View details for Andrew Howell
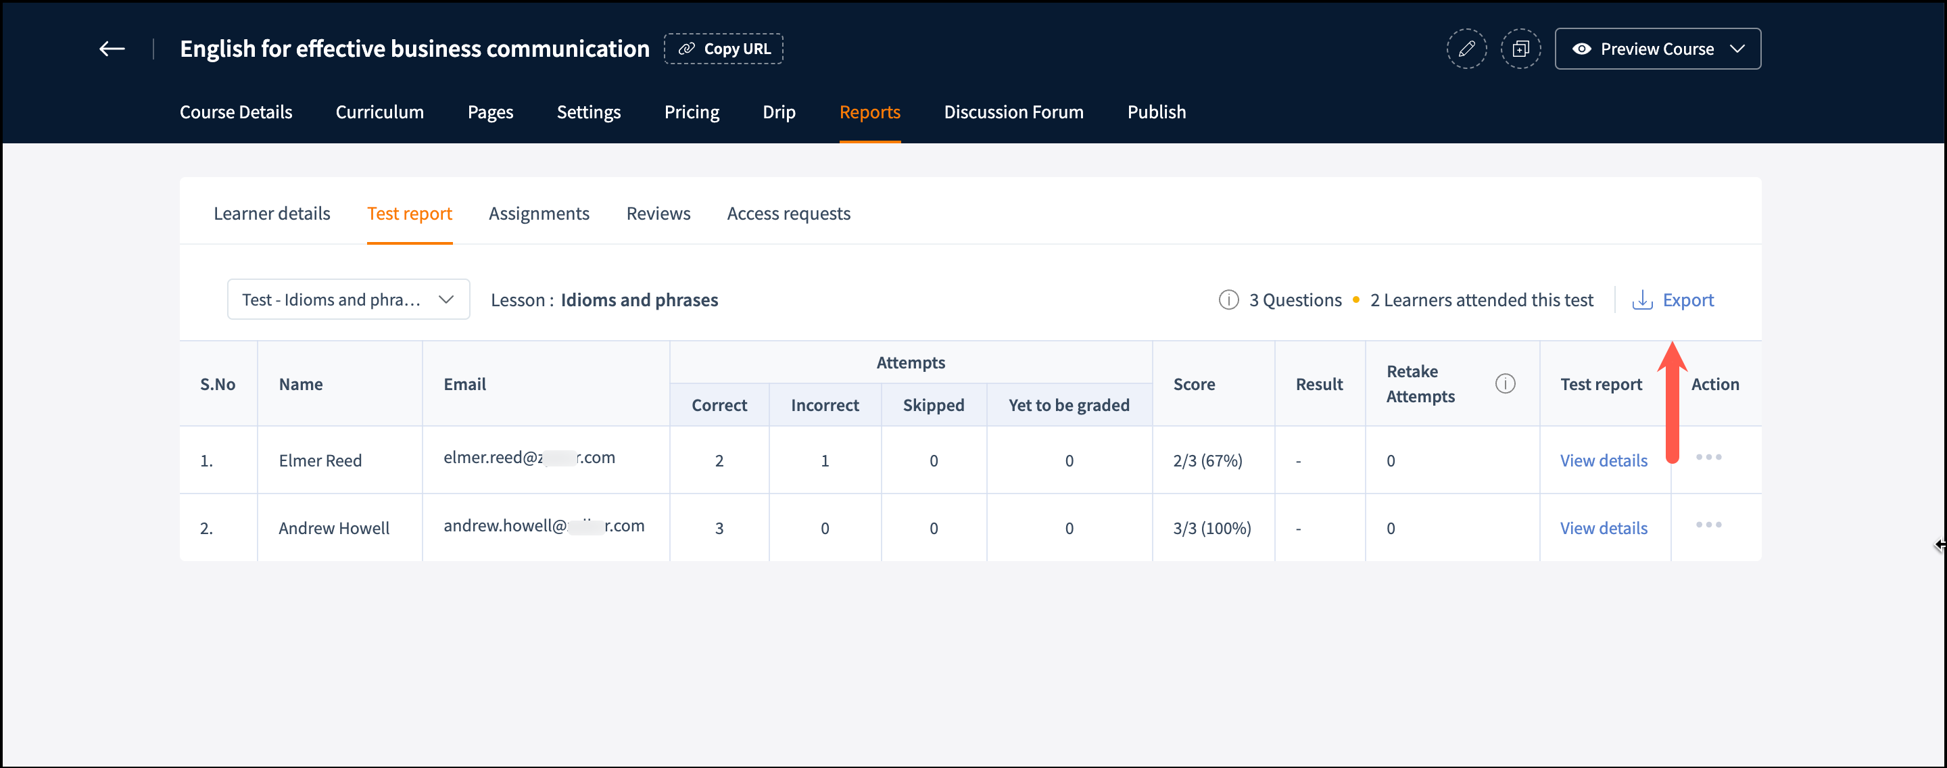Image resolution: width=1947 pixels, height=768 pixels. [x=1603, y=529]
